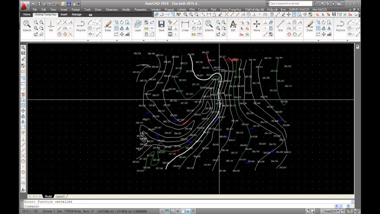Viewport: 380px width, 214px height.
Task: Open the Hec-DACCO menu
Action: coord(319,10)
